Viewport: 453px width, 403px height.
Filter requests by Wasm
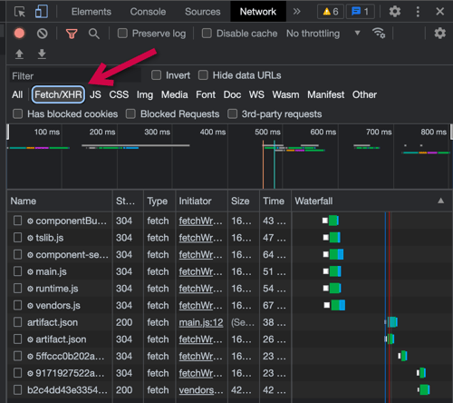pos(285,94)
